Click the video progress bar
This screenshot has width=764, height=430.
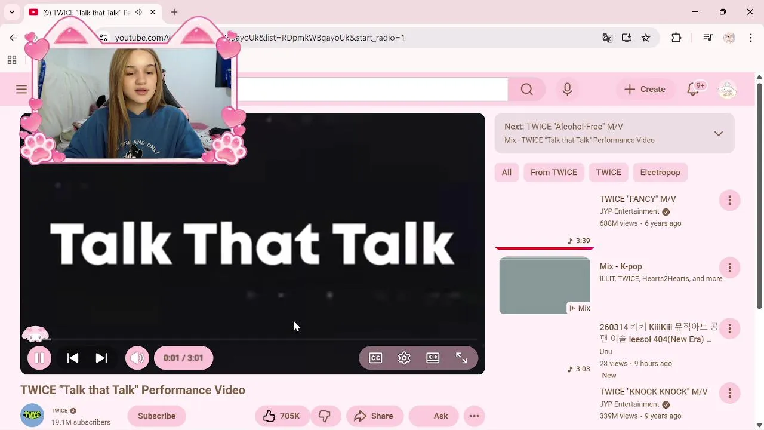pos(252,339)
